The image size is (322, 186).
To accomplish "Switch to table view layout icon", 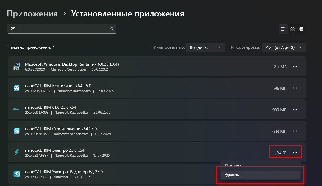I will 301,29.
